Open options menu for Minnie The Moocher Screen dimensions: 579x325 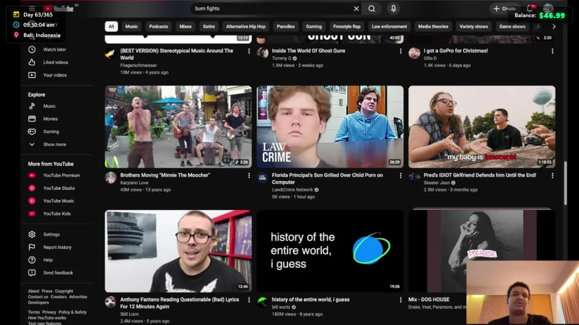[249, 176]
